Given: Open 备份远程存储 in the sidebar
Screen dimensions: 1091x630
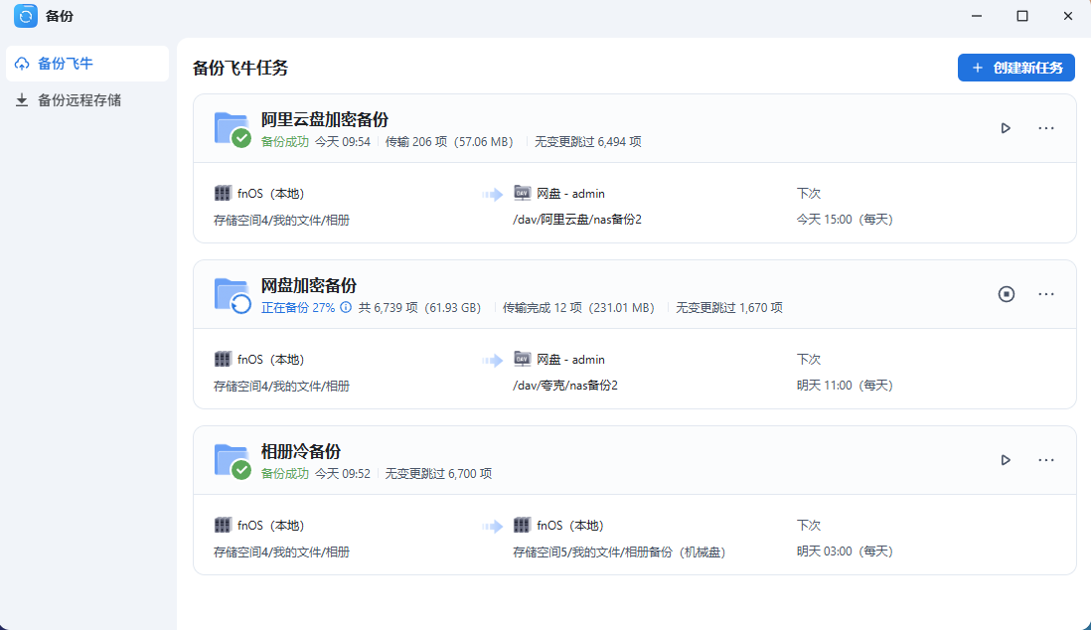Looking at the screenshot, I should click(87, 100).
